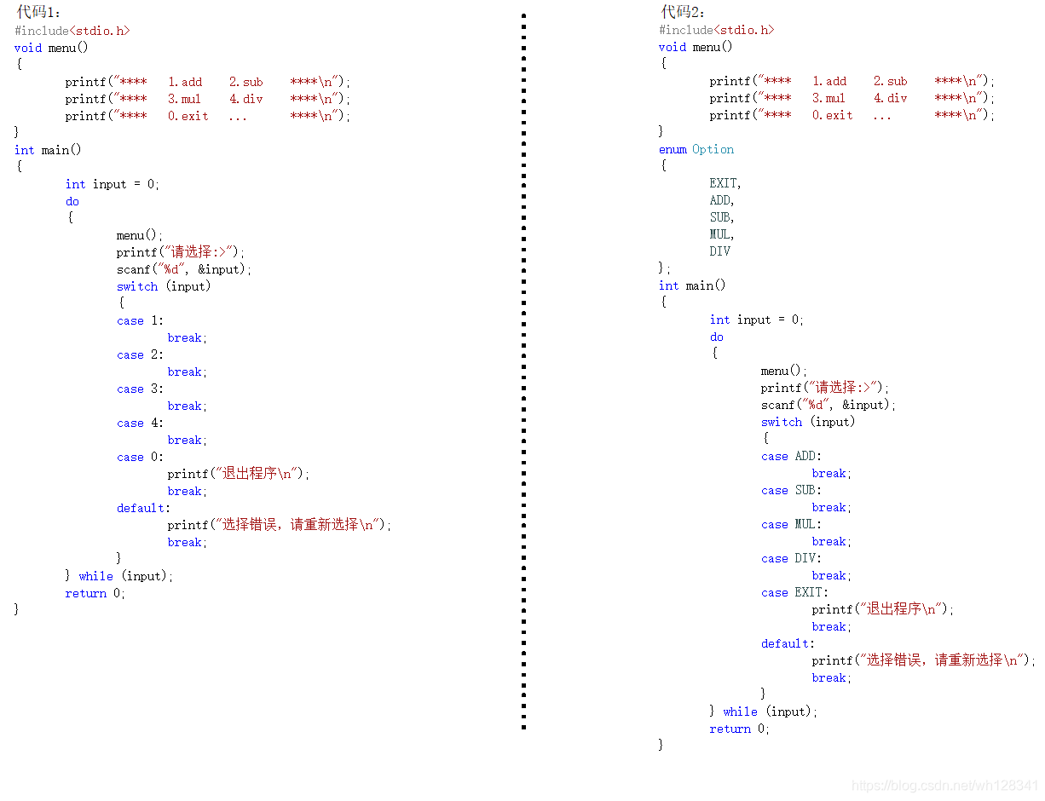Click printf("请选择:>") in 代码2
This screenshot has height=801, width=1045.
coord(825,388)
